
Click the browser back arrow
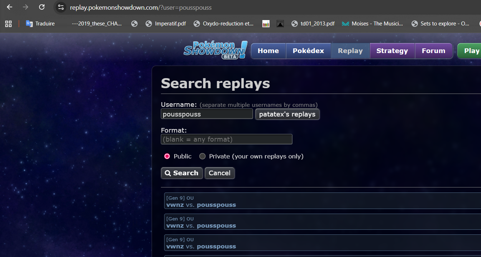click(10, 7)
